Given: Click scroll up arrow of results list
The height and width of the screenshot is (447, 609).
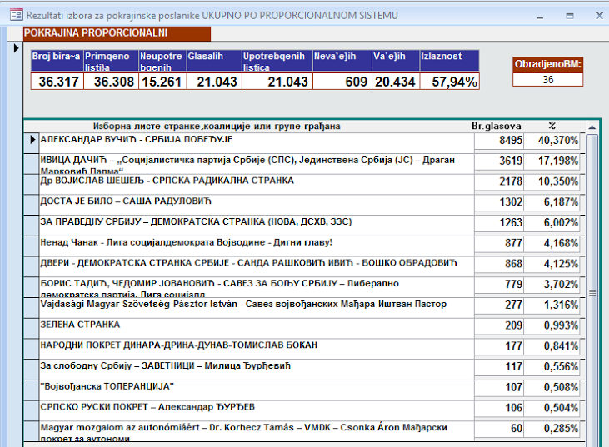Looking at the screenshot, I should coord(592,127).
